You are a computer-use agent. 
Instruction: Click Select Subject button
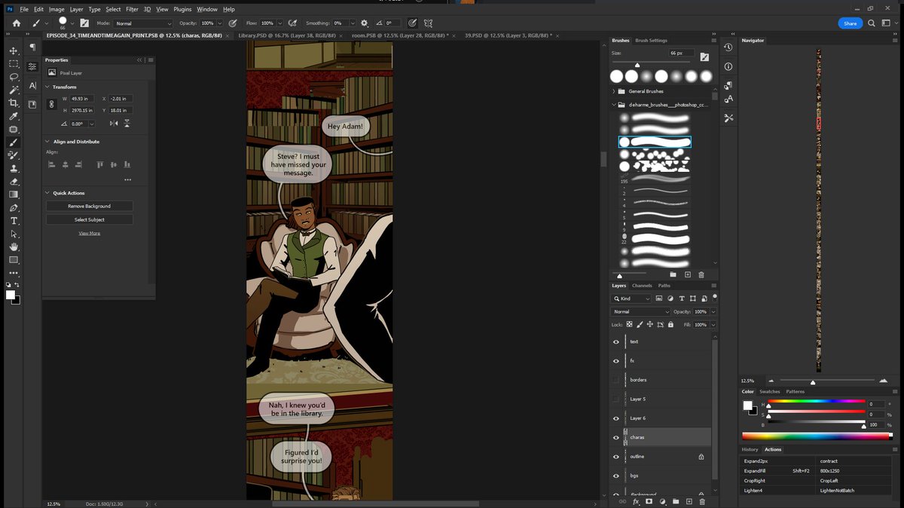coord(90,219)
